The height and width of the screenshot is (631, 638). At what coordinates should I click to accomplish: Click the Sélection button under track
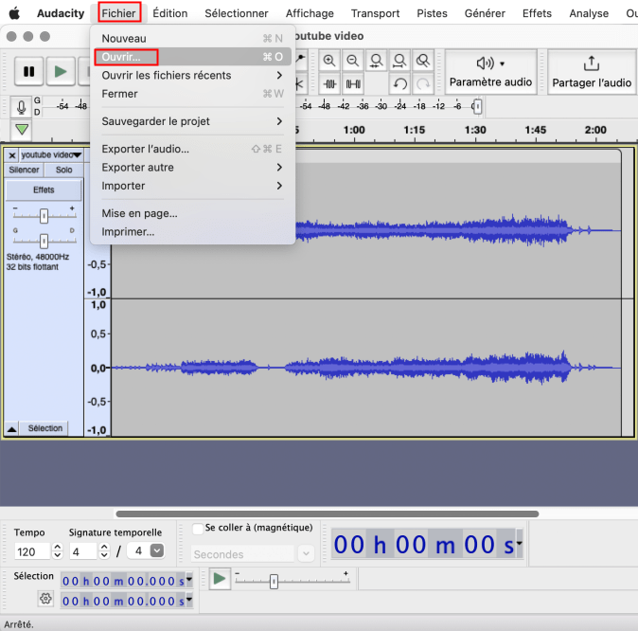[x=45, y=428]
